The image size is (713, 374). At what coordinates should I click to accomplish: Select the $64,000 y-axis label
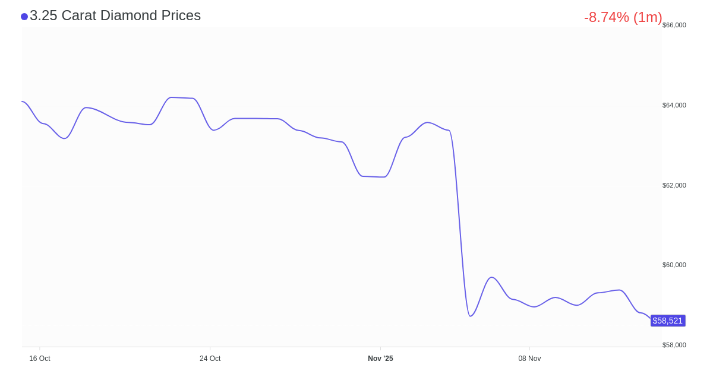coord(674,105)
